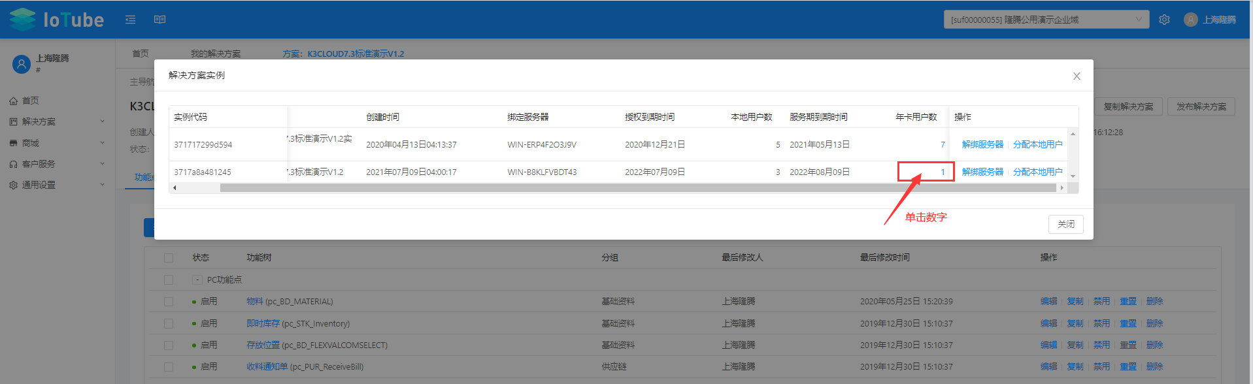Tick the checkbox for 存放位置 row
Image resolution: width=1253 pixels, height=384 pixels.
(x=169, y=345)
